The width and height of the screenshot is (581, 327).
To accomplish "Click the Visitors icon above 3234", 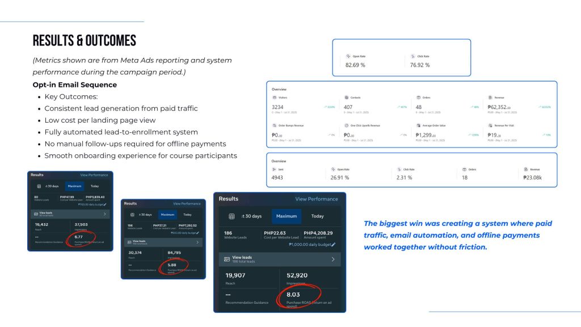I will 275,98.
